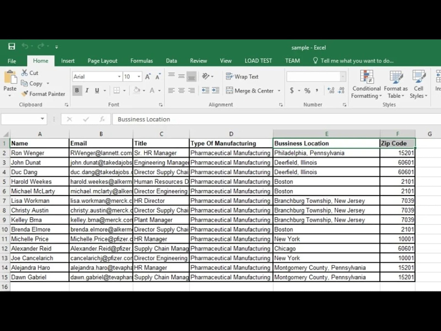Open the Arial font name dropdown

(119, 77)
